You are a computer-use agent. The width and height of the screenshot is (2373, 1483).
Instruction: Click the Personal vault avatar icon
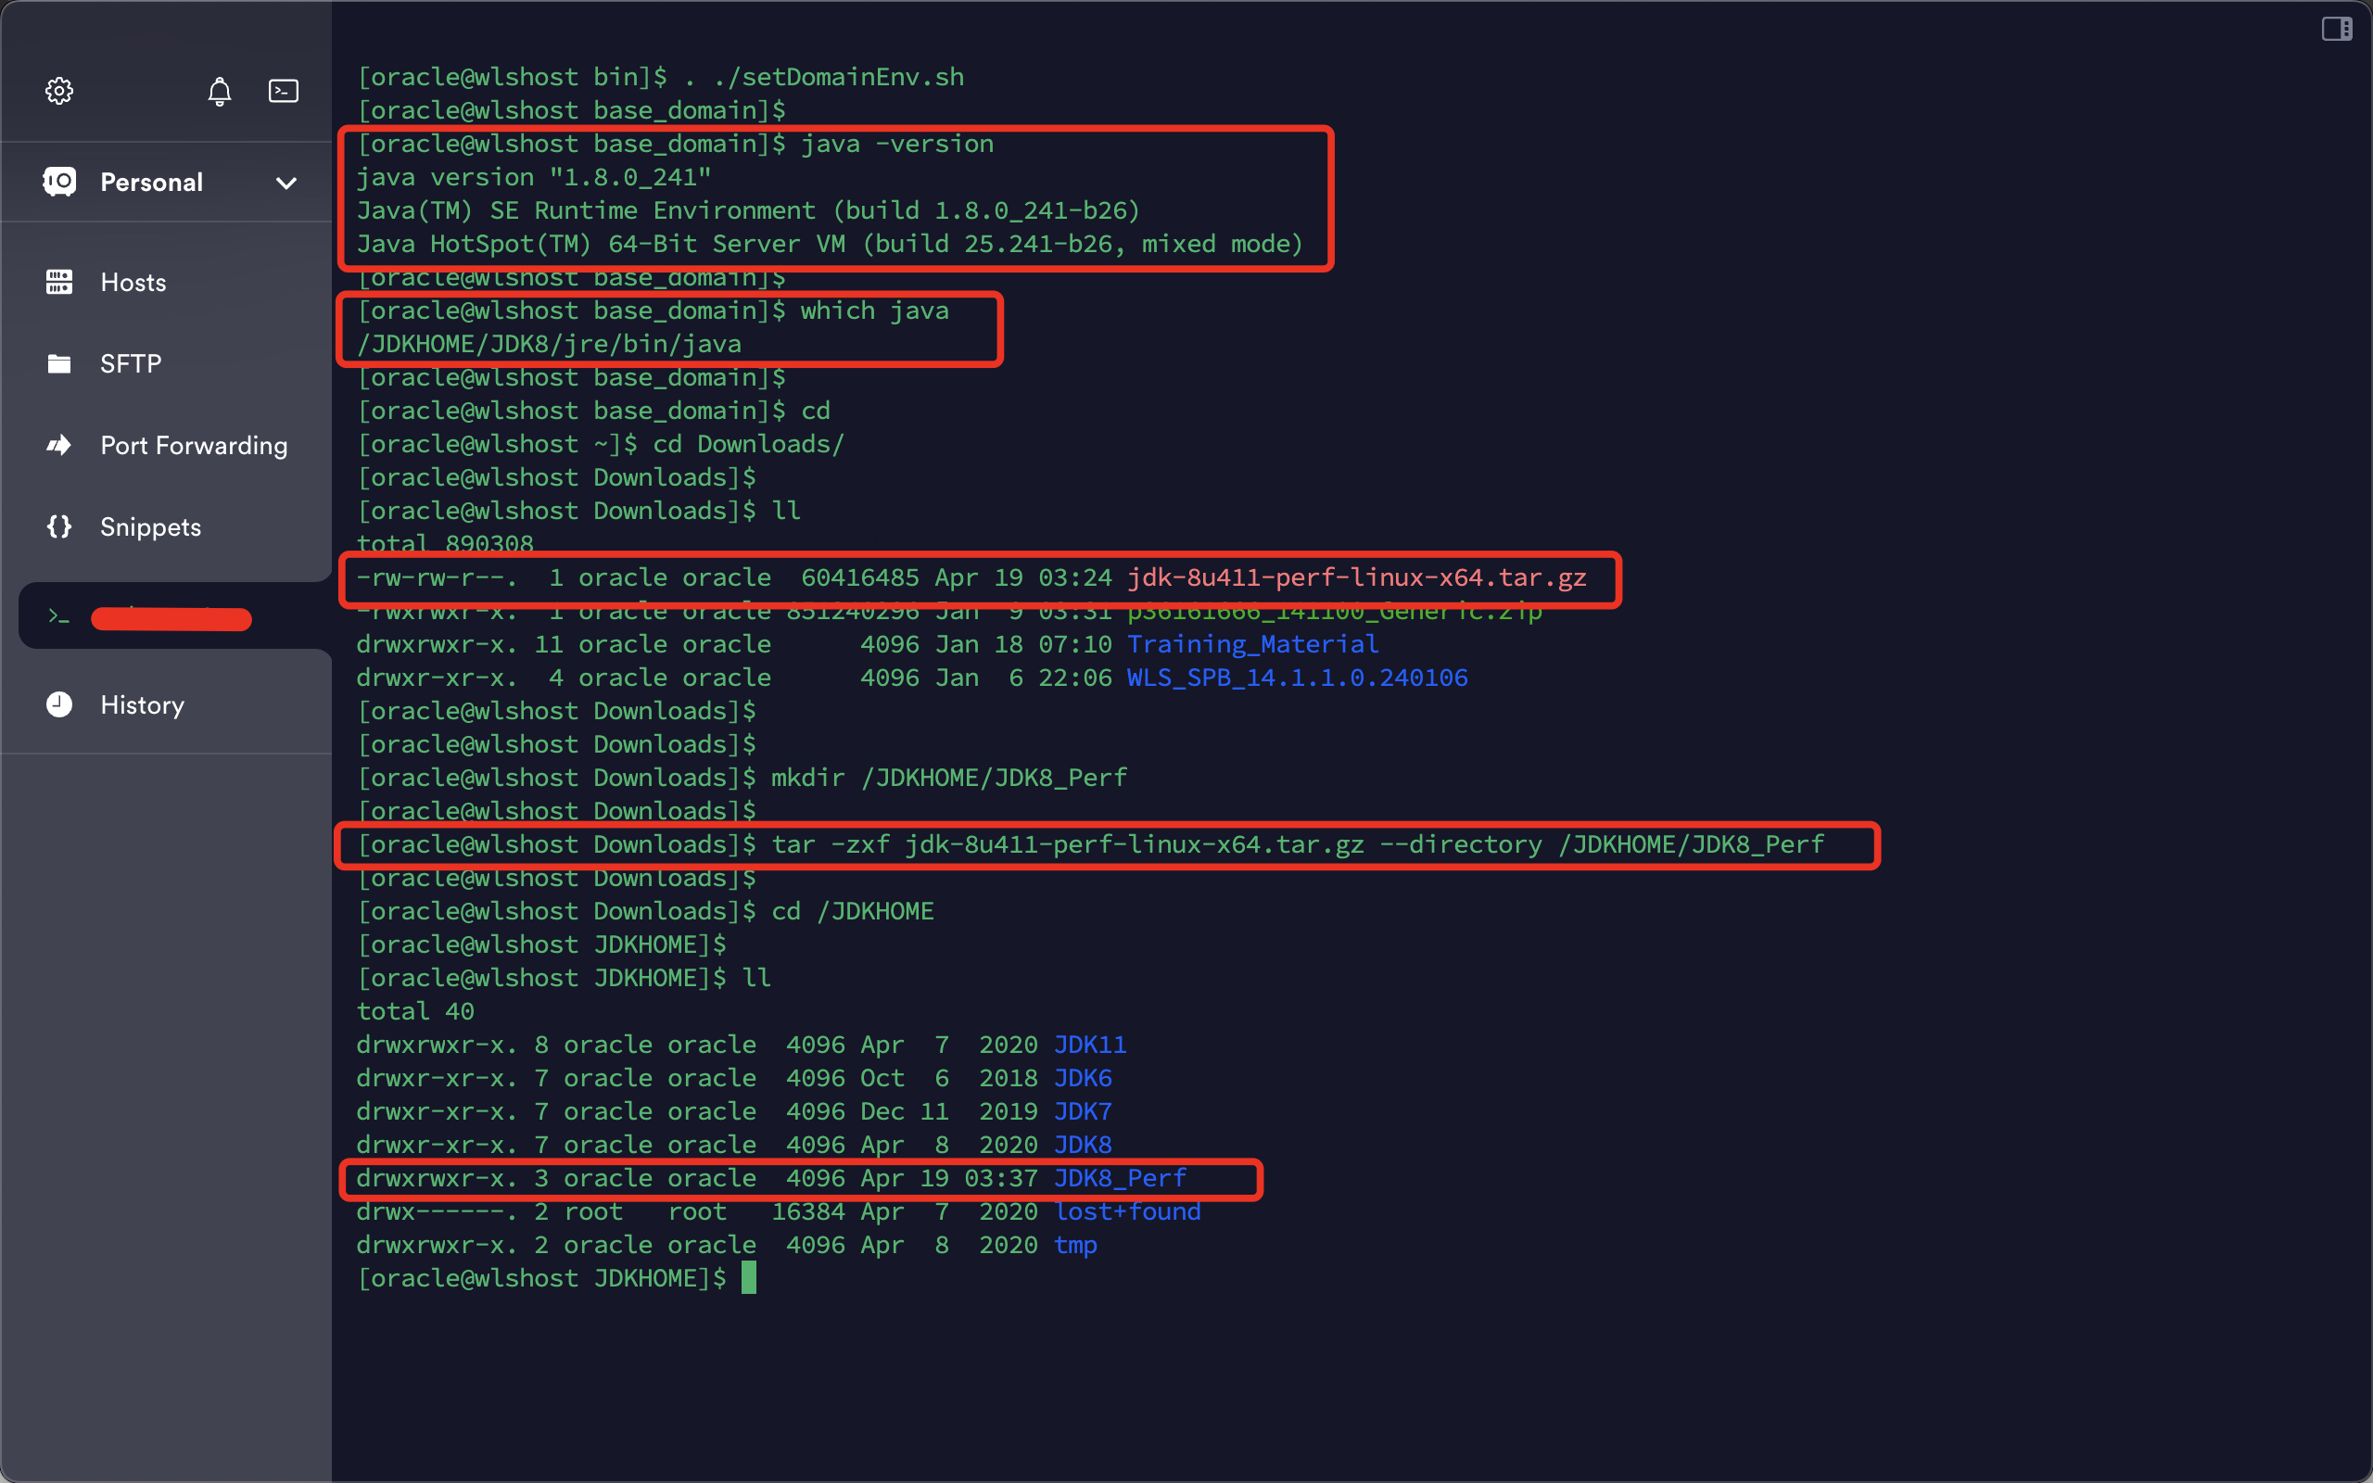[58, 183]
